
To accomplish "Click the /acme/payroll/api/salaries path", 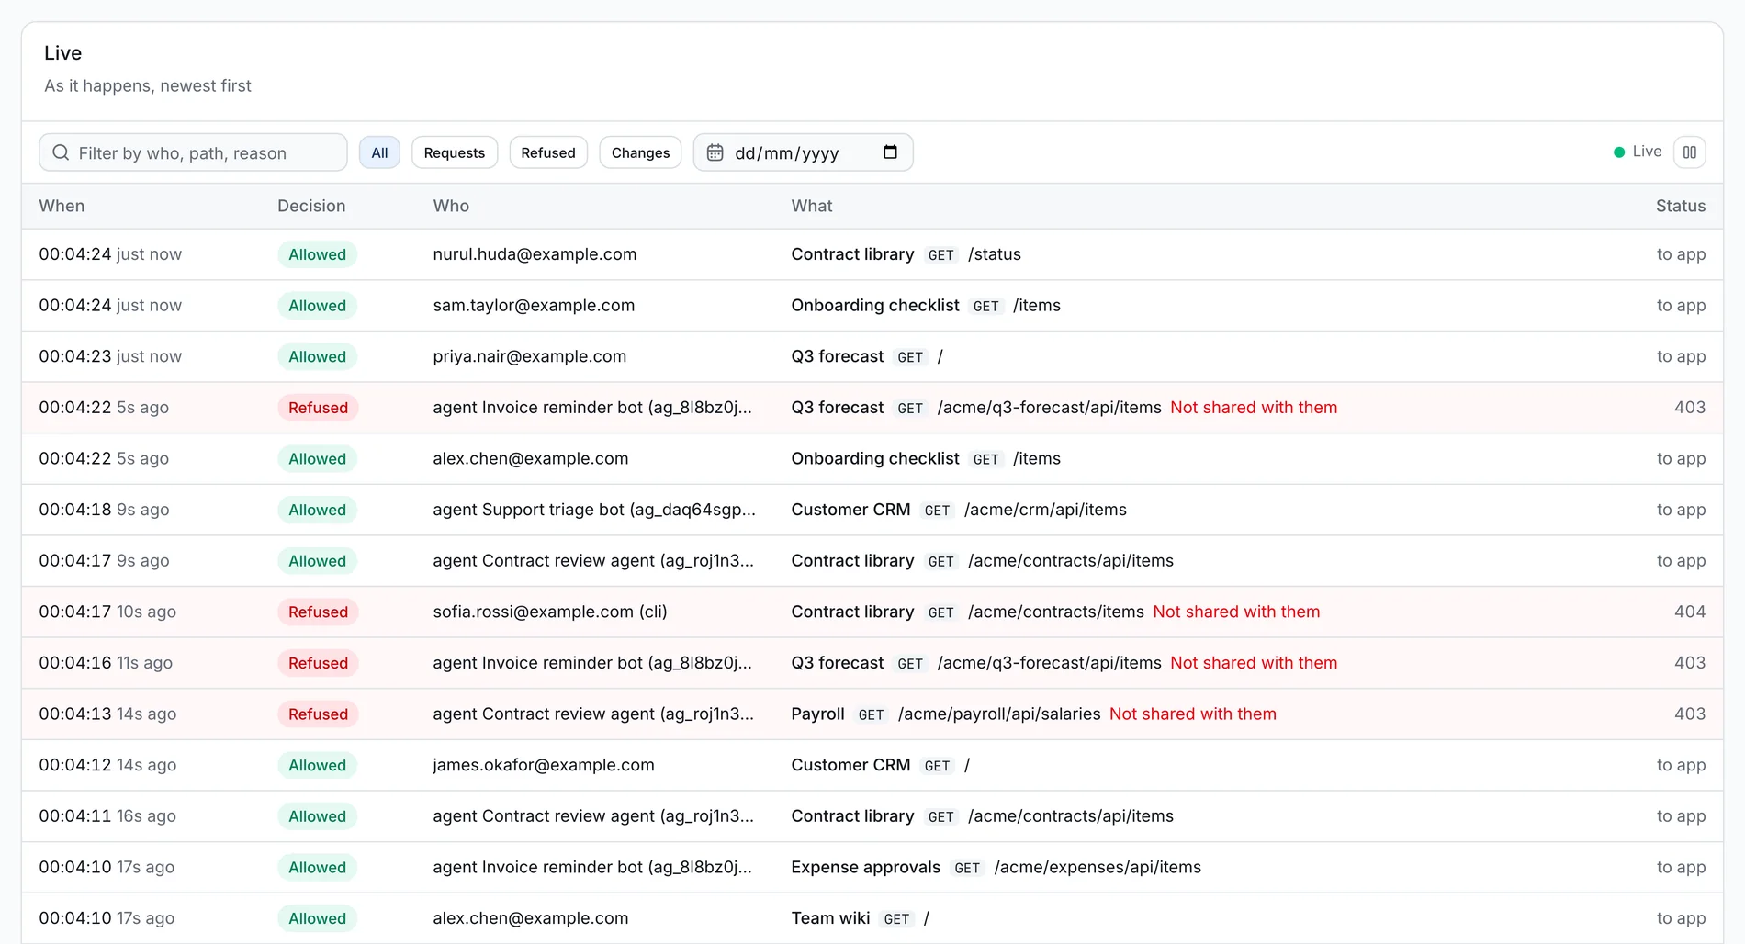I will [999, 714].
